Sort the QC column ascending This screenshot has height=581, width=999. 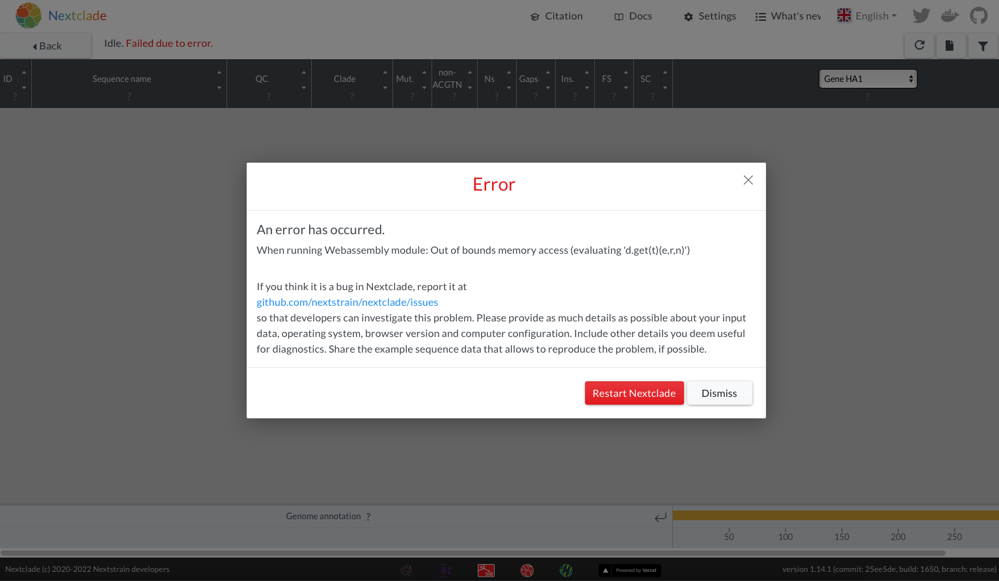tap(303, 72)
